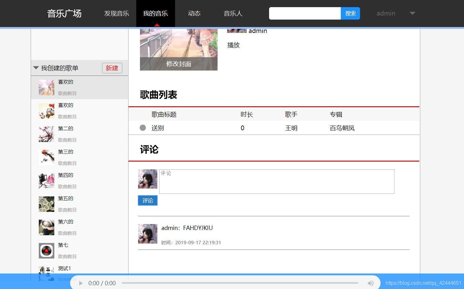
Task: Click the 专辑 column header
Action: 336,114
